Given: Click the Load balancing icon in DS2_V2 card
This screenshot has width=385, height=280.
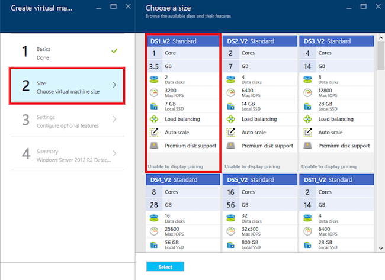Looking at the screenshot, I should (x=231, y=119).
